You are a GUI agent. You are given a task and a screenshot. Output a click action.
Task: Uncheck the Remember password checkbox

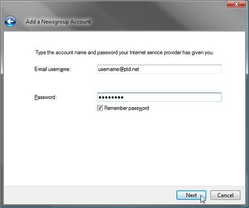tap(100, 108)
